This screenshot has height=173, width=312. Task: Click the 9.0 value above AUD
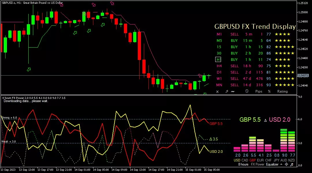[x=285, y=155]
